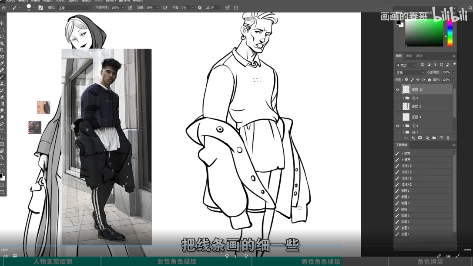Screen dimensions: 473x266
Task: Hide group 组 2
Action: click(398, 126)
